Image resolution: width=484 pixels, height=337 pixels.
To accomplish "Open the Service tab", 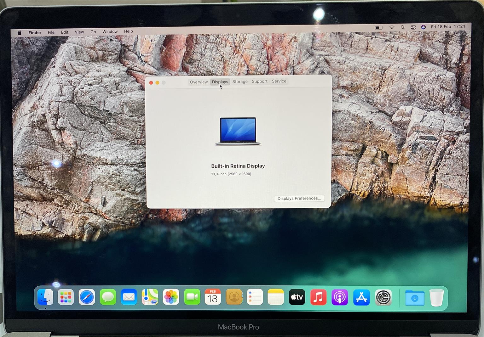I will [279, 81].
